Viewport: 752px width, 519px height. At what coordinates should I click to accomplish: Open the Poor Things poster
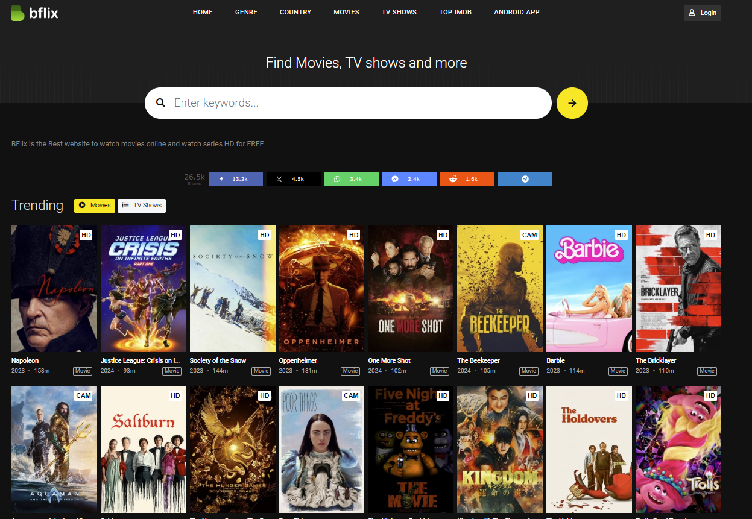click(x=322, y=450)
